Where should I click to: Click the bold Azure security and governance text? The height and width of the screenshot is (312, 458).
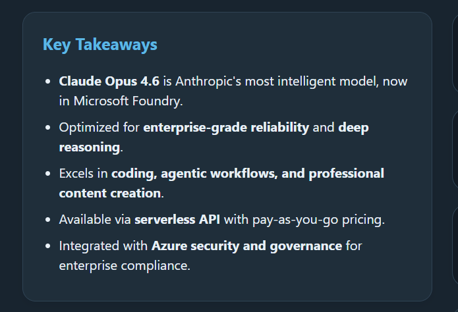246,246
